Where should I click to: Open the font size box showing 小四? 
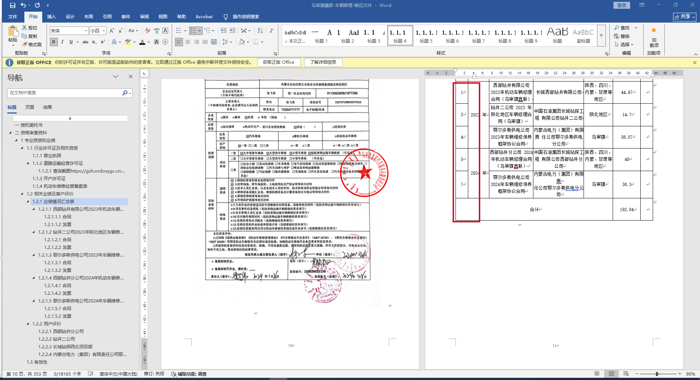coord(98,31)
